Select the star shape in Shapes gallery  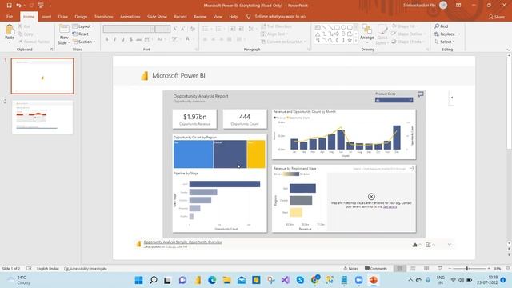coord(350,40)
